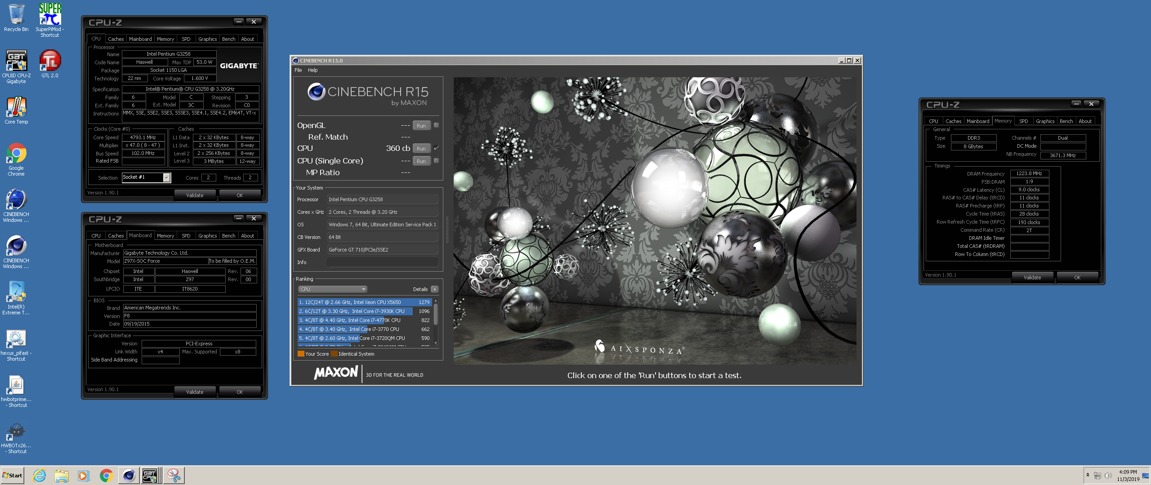This screenshot has width=1151, height=485.
Task: Expand ranking Details arrow button
Action: pyautogui.click(x=434, y=289)
